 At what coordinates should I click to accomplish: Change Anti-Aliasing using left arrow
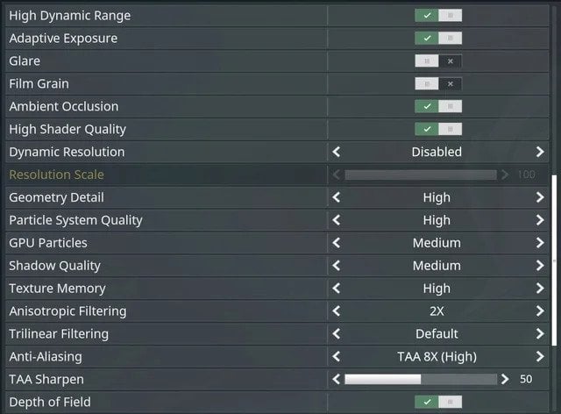coord(337,357)
